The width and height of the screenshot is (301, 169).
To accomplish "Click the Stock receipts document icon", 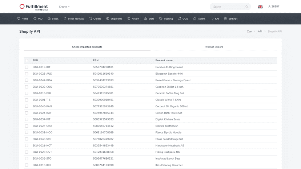I will pos(65,18).
